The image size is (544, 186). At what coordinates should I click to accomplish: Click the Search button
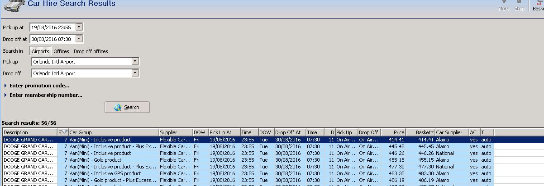[127, 107]
